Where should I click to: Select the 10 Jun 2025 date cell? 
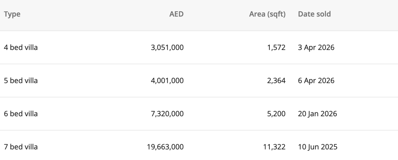point(318,147)
